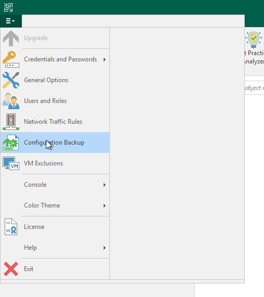
Task: Click the red X Exit icon
Action: pyautogui.click(x=11, y=269)
